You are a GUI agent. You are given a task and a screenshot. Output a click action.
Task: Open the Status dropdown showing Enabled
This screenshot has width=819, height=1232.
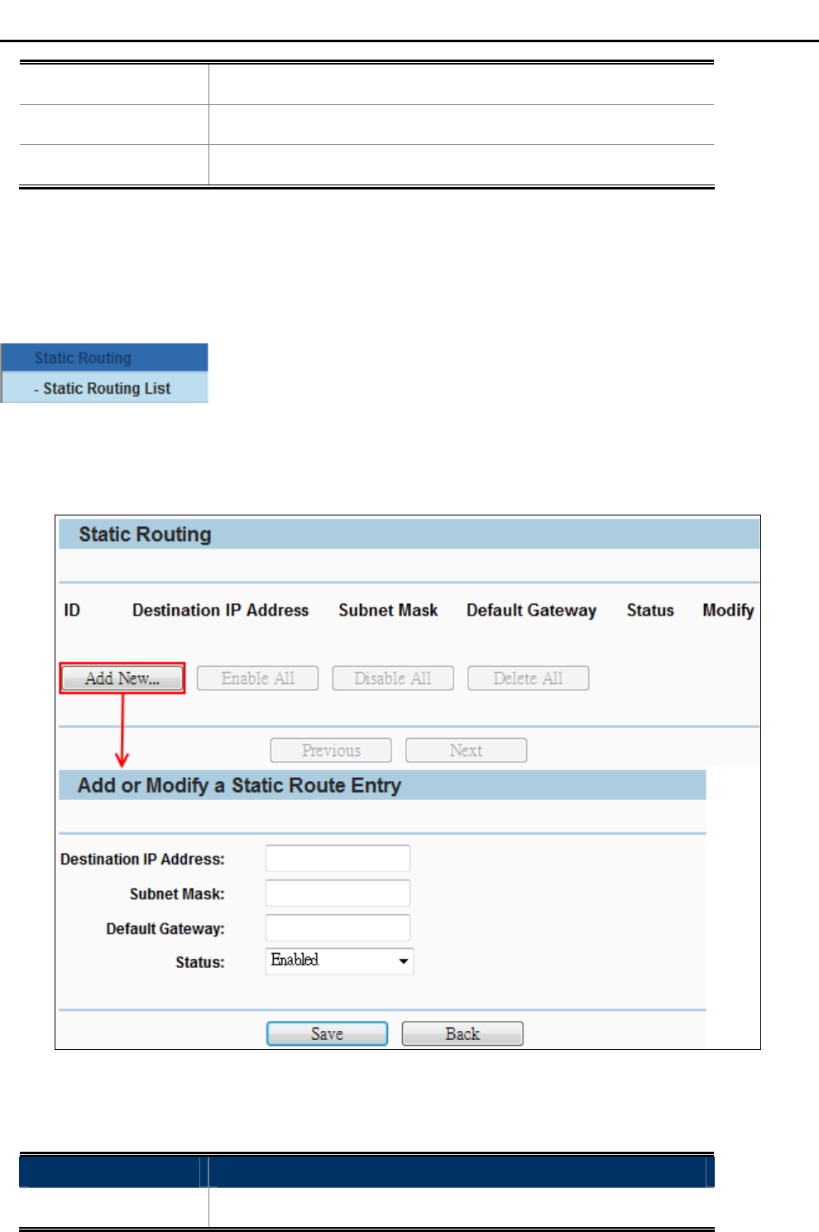[339, 961]
